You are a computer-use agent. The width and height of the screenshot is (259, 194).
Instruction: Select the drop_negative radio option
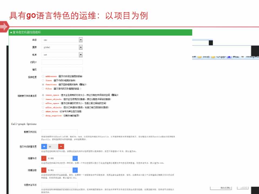43,115
